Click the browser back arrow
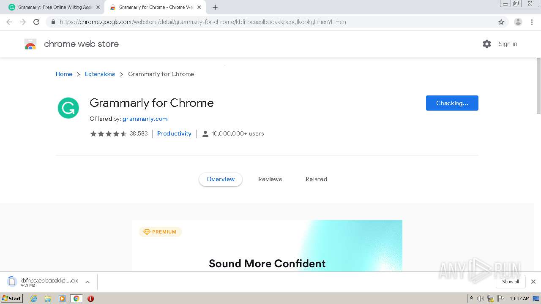Image resolution: width=541 pixels, height=304 pixels. click(x=9, y=22)
